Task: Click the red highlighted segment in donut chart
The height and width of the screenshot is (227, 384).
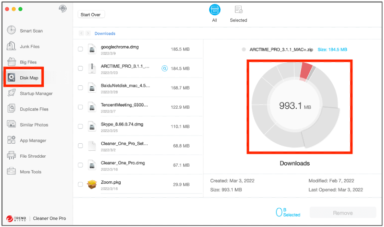Action: (x=306, y=71)
